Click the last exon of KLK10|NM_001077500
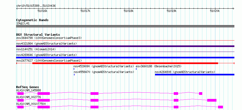 221,107
